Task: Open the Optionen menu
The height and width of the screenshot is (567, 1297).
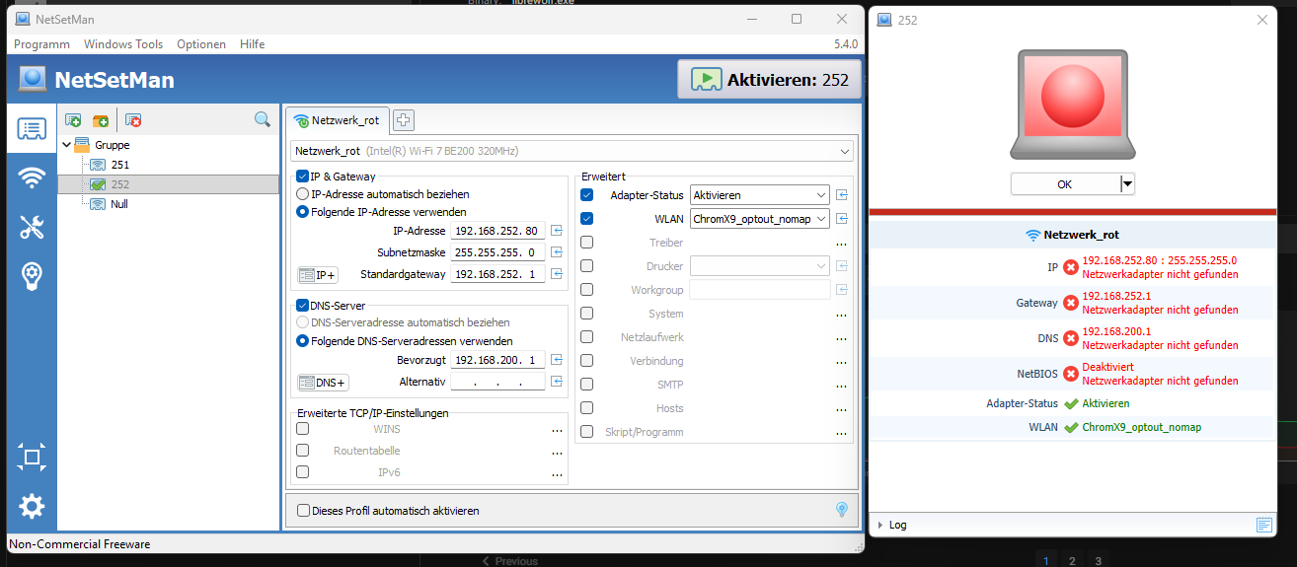Action: point(201,44)
